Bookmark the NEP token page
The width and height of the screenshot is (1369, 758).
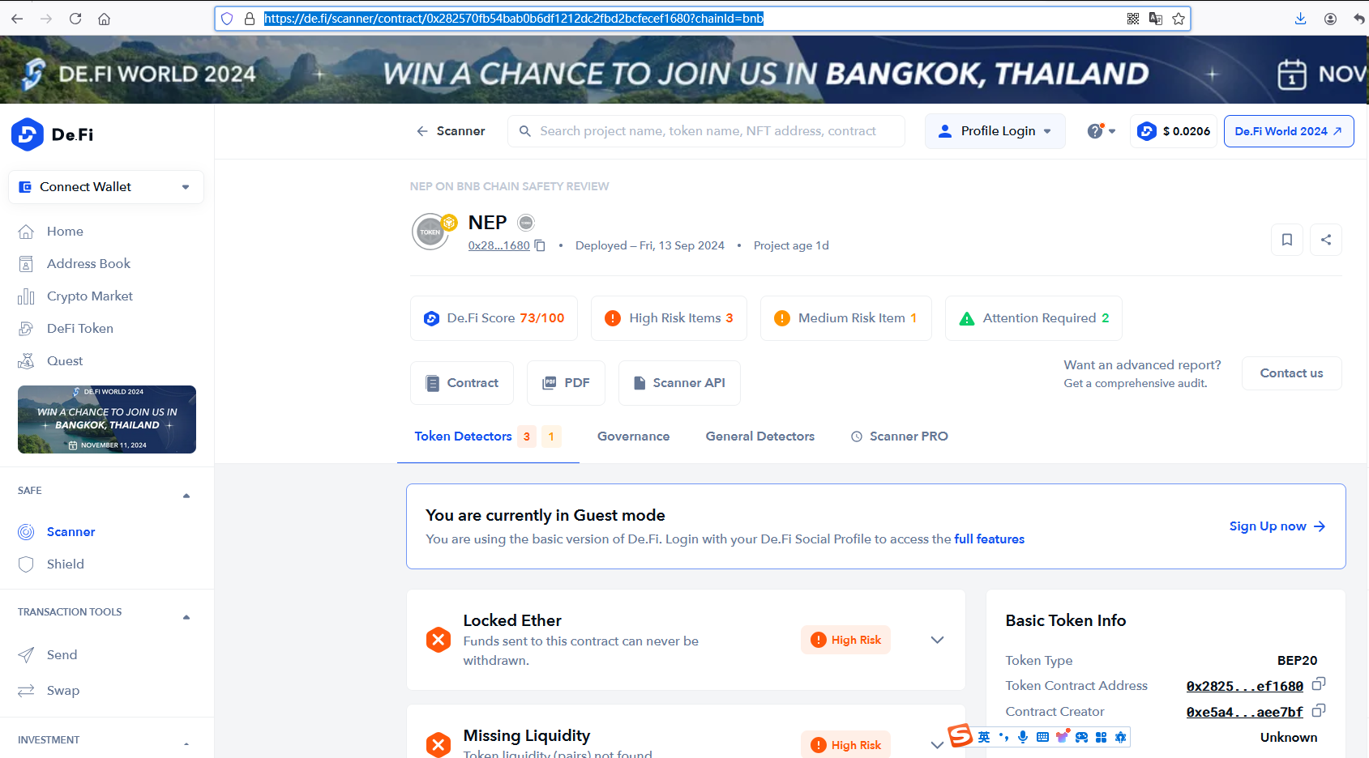click(1286, 240)
